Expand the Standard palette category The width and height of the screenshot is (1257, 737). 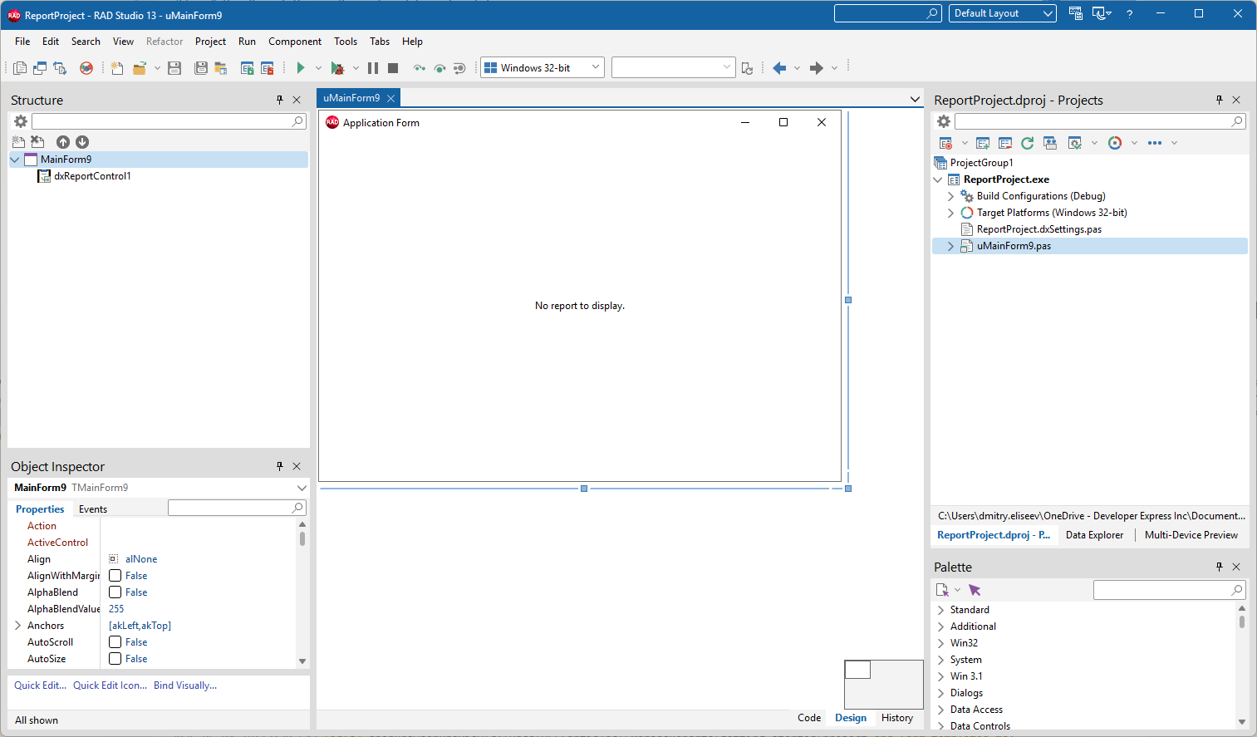click(x=941, y=610)
